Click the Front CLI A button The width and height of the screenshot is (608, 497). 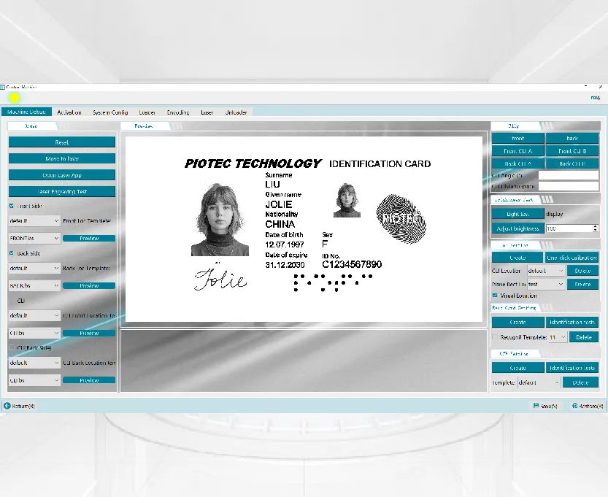(518, 151)
